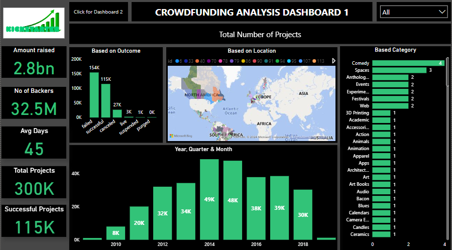The height and width of the screenshot is (250, 452).
Task: Click the Kickstarter logo image
Action: 34,23
